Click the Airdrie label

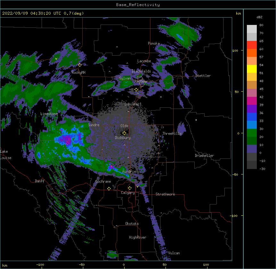129,171
